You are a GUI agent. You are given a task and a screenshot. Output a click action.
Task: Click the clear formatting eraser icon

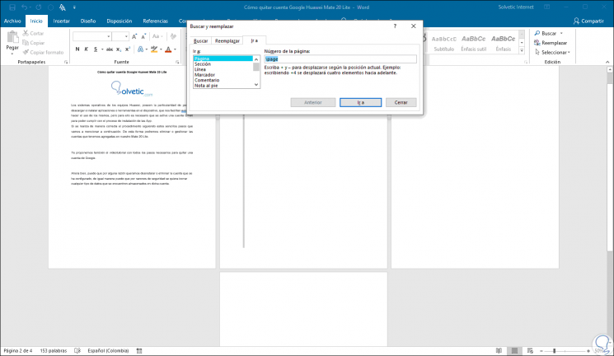[173, 36]
